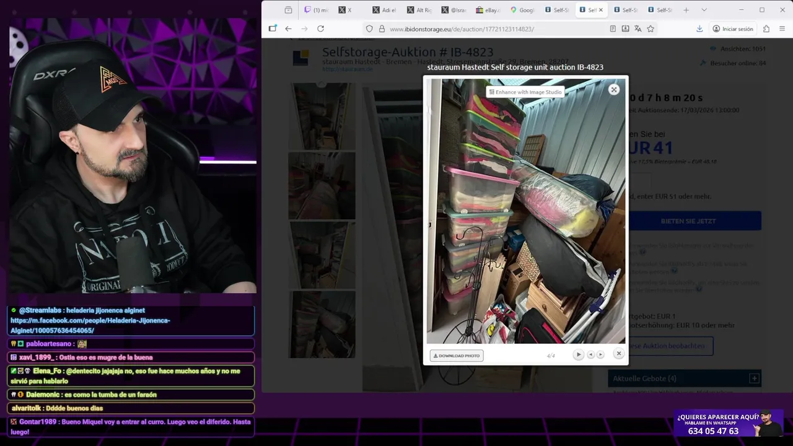Open tracking protection shield icon
793x446 pixels.
click(x=369, y=28)
